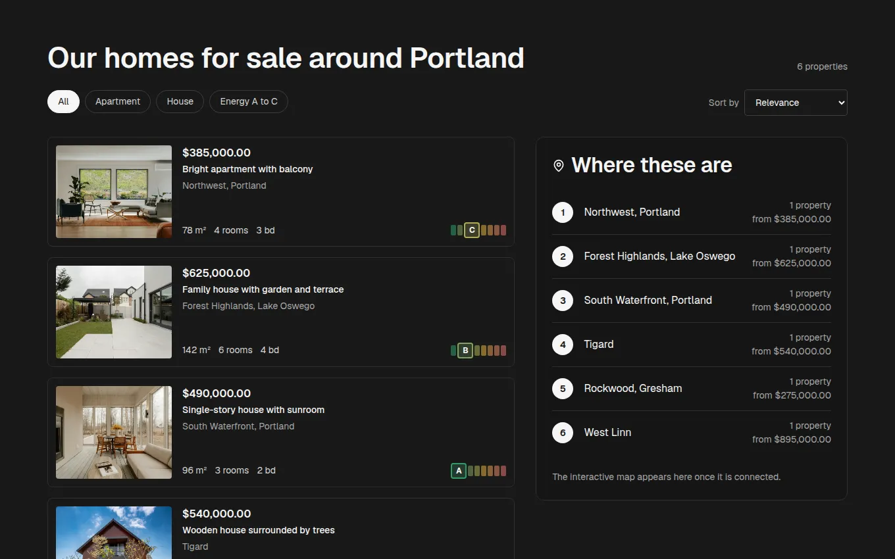The width and height of the screenshot is (895, 559).
Task: Click the number 2 marker for Forest Highlands
Action: pyautogui.click(x=563, y=256)
